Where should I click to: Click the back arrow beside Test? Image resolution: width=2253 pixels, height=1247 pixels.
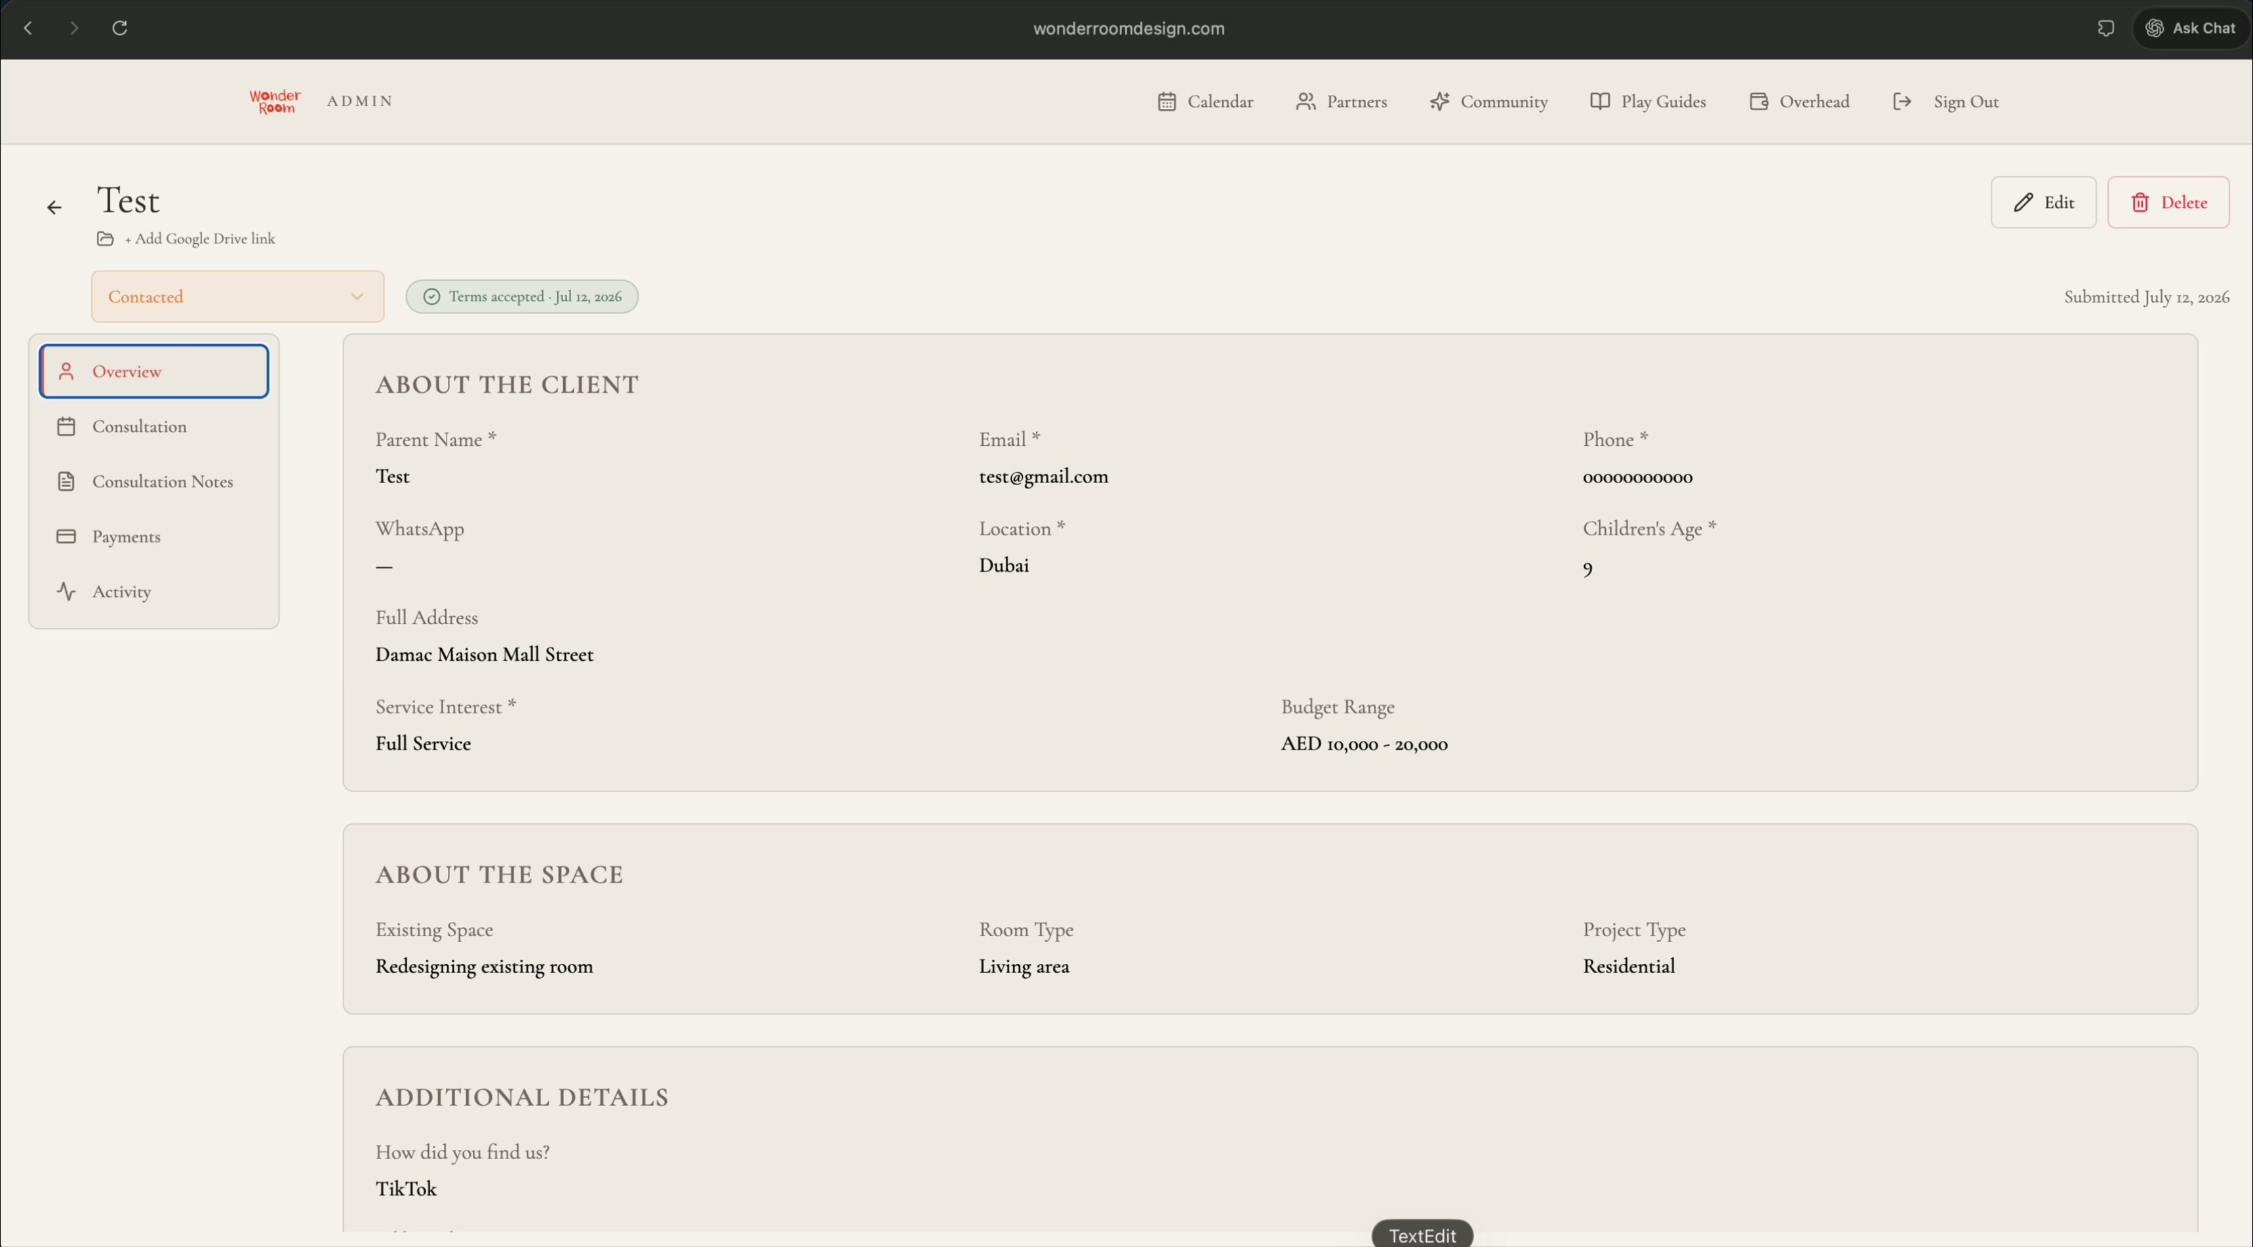click(54, 207)
